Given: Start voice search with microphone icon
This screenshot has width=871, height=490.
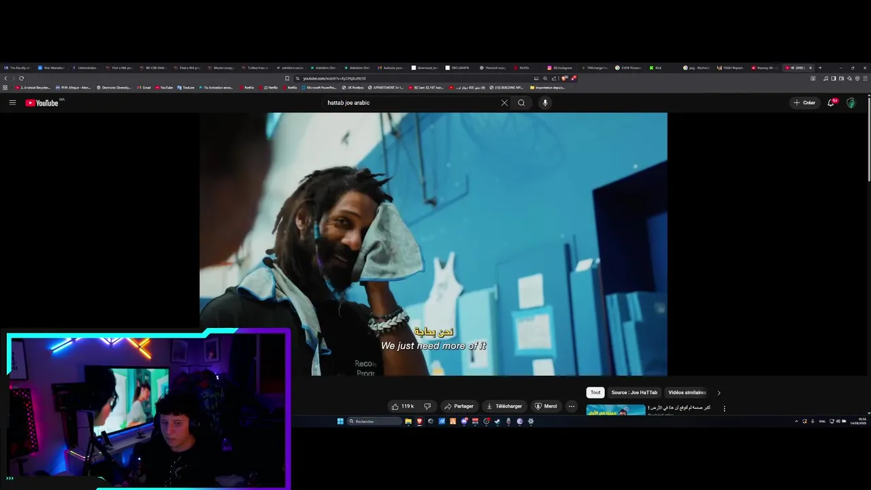Looking at the screenshot, I should (x=545, y=103).
